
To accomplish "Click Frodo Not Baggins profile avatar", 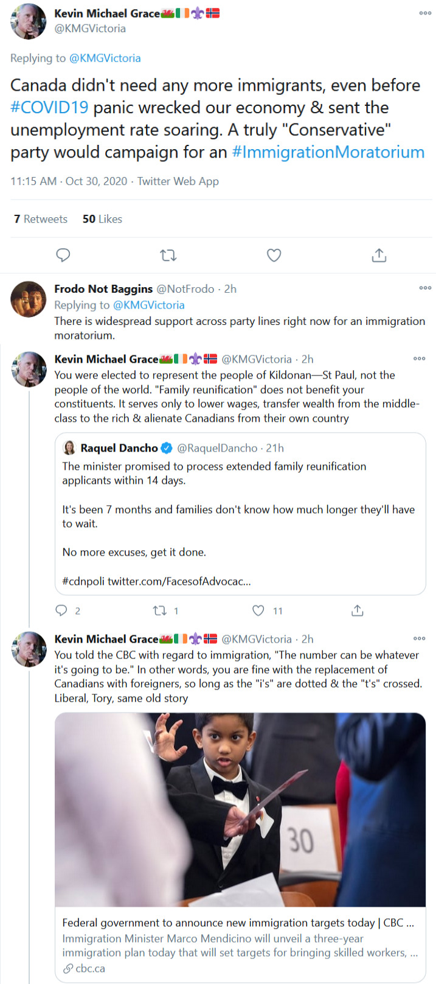I will point(29,299).
